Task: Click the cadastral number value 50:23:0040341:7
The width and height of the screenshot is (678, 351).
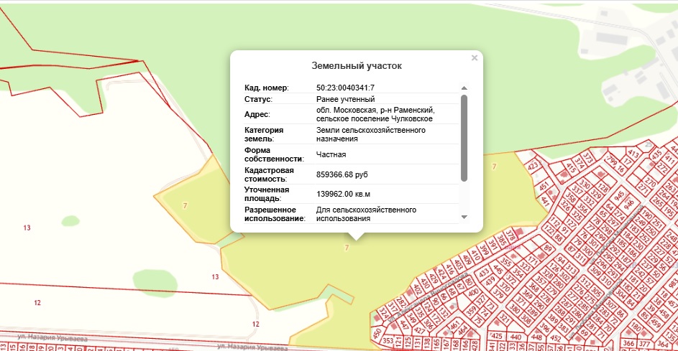Action: pos(345,88)
